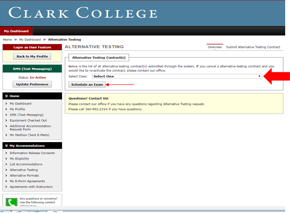290x213 pixels.
Task: Click arrow icon beside Agreements with Instructors
Action: tap(6, 187)
